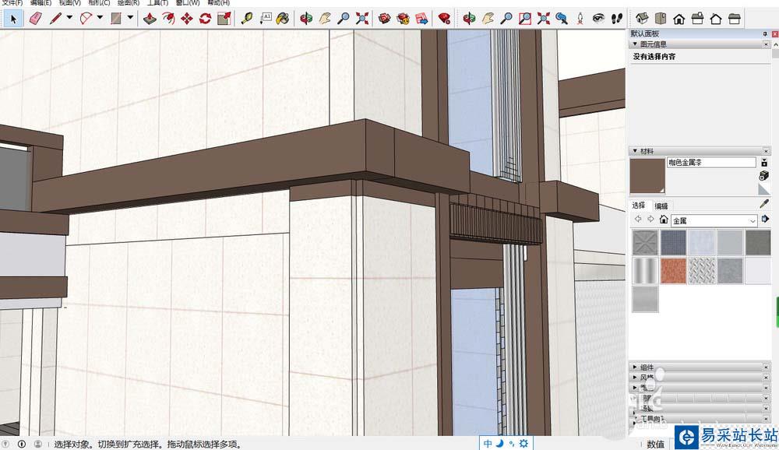779x450 pixels.
Task: Open the Arc tool dropdown arrow
Action: tap(100, 17)
